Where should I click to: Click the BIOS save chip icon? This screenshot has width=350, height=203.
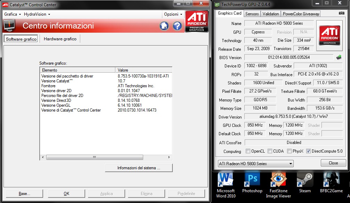(x=339, y=57)
